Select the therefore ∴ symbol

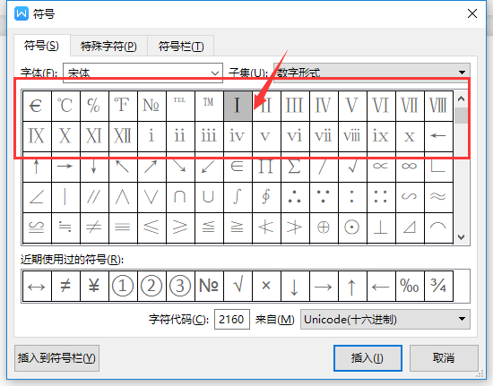pos(295,197)
